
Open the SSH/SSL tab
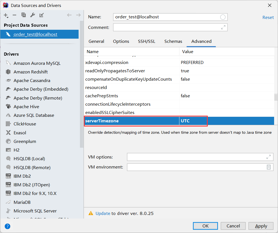(x=147, y=41)
